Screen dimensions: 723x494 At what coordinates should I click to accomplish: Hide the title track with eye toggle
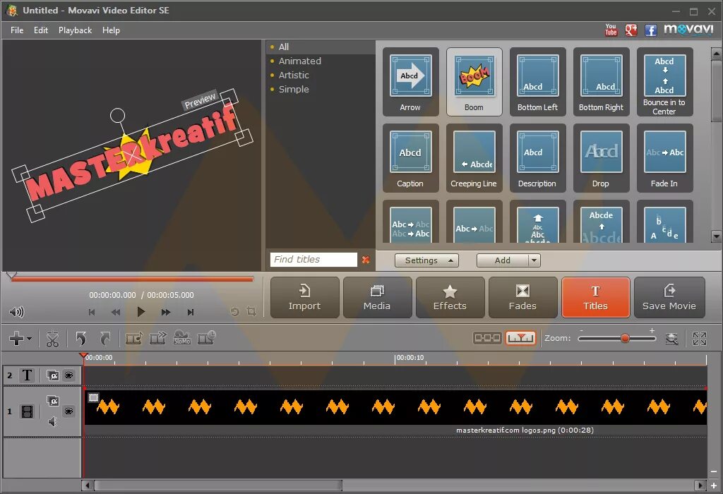(x=70, y=375)
